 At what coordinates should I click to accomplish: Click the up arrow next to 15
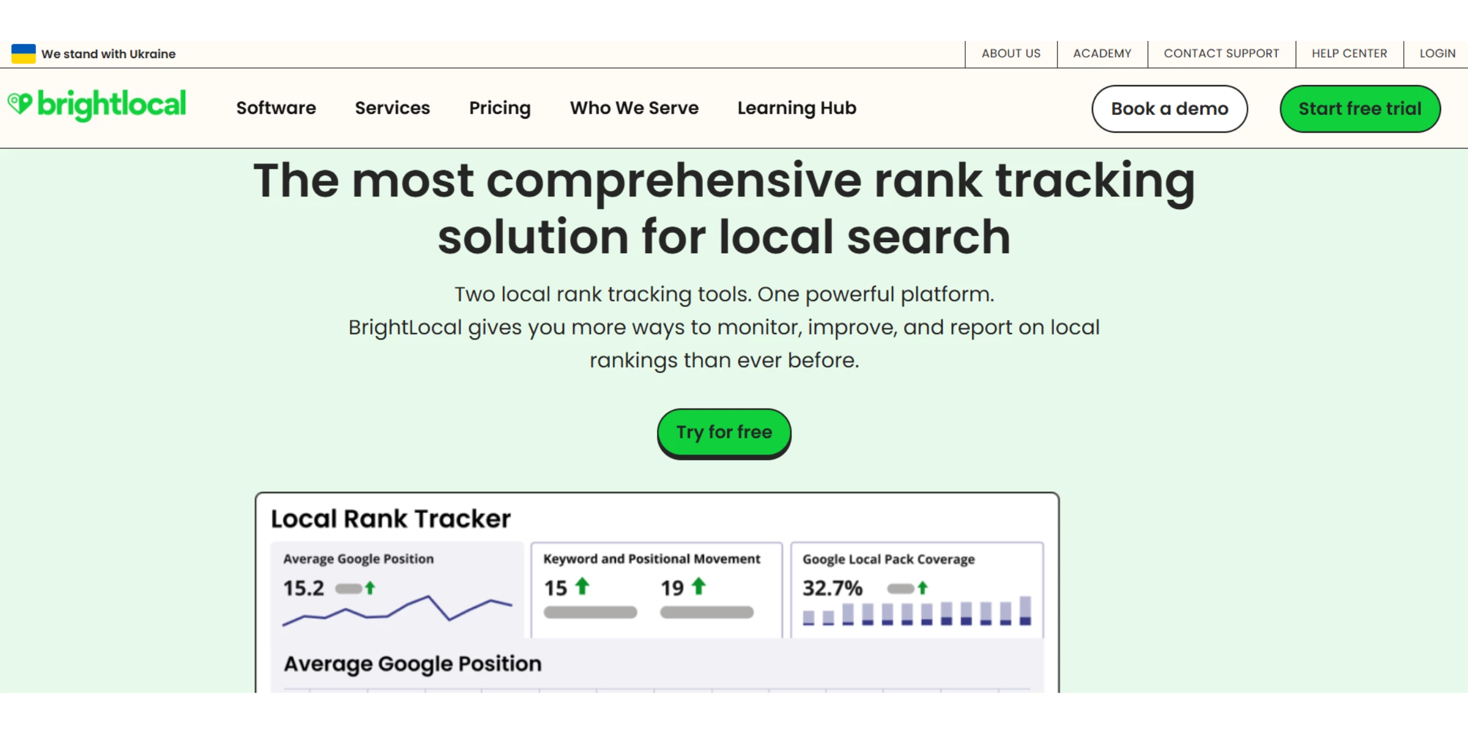coord(582,587)
